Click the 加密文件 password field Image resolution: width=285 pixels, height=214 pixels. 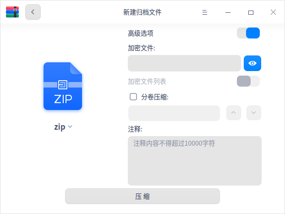(184, 63)
